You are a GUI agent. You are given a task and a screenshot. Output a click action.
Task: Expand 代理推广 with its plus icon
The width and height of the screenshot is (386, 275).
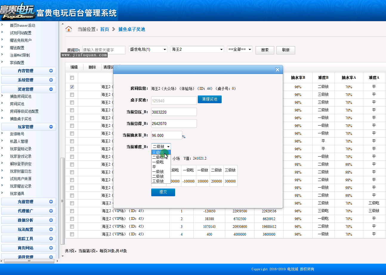51,211
